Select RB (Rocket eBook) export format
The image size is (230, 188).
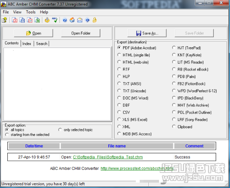tap(190, 69)
